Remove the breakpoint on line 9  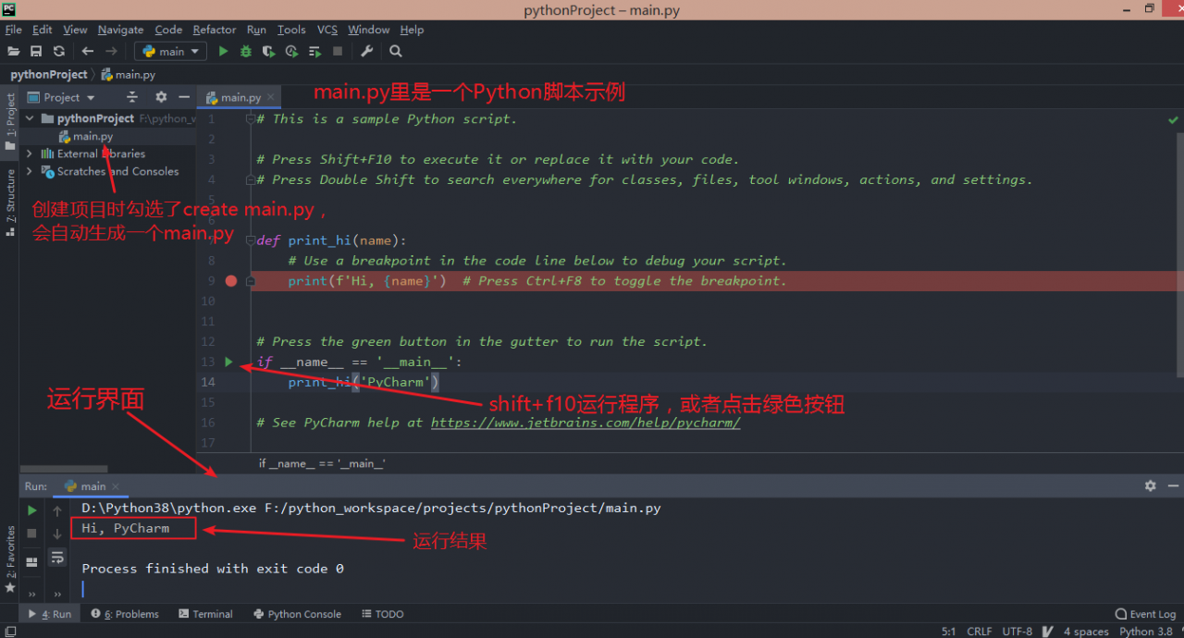coord(231,281)
